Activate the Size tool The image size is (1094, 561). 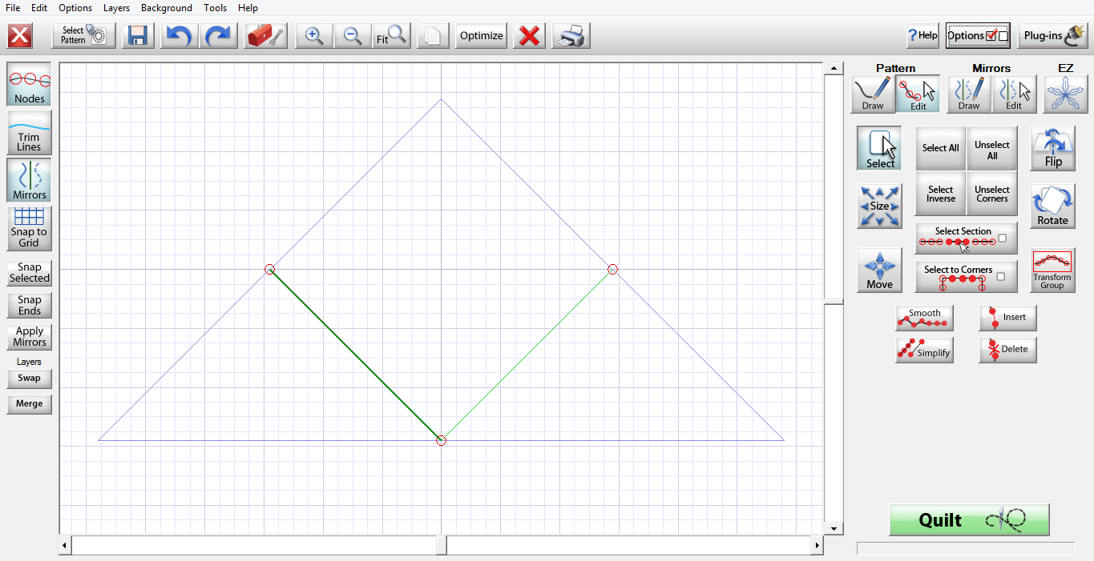879,206
